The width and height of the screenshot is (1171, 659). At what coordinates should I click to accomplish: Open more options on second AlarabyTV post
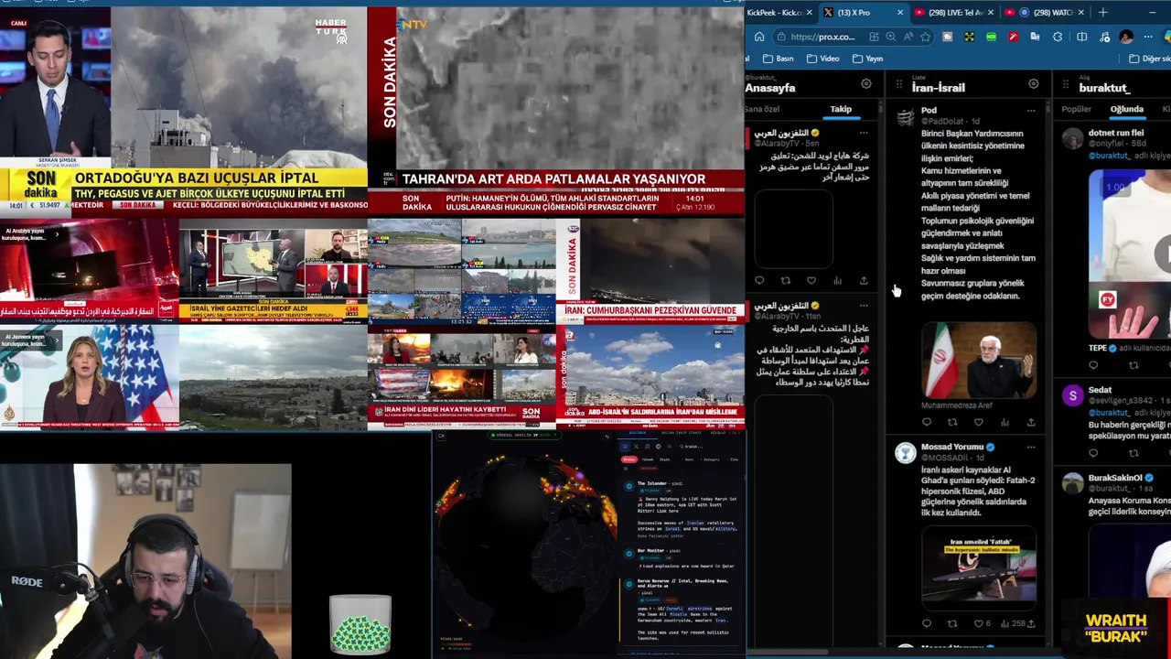click(x=863, y=306)
